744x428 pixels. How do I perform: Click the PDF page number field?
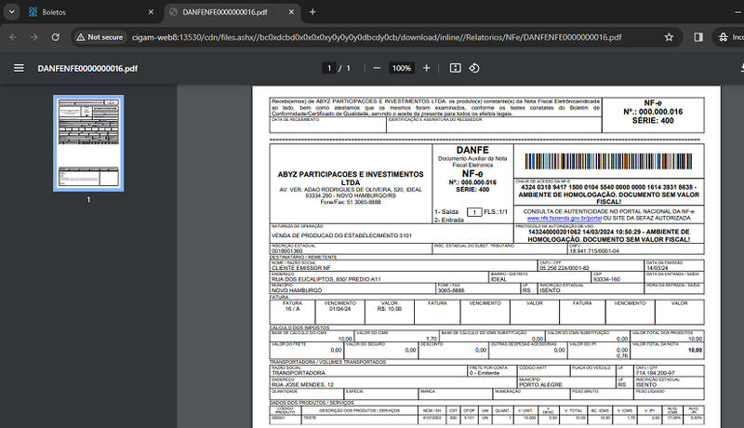pos(329,68)
